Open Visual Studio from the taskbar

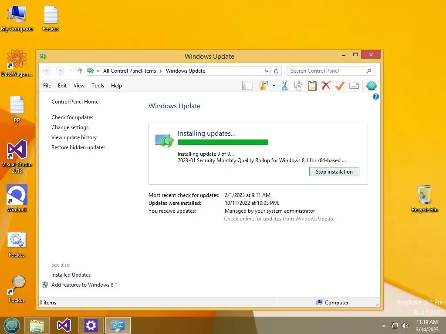tap(64, 325)
